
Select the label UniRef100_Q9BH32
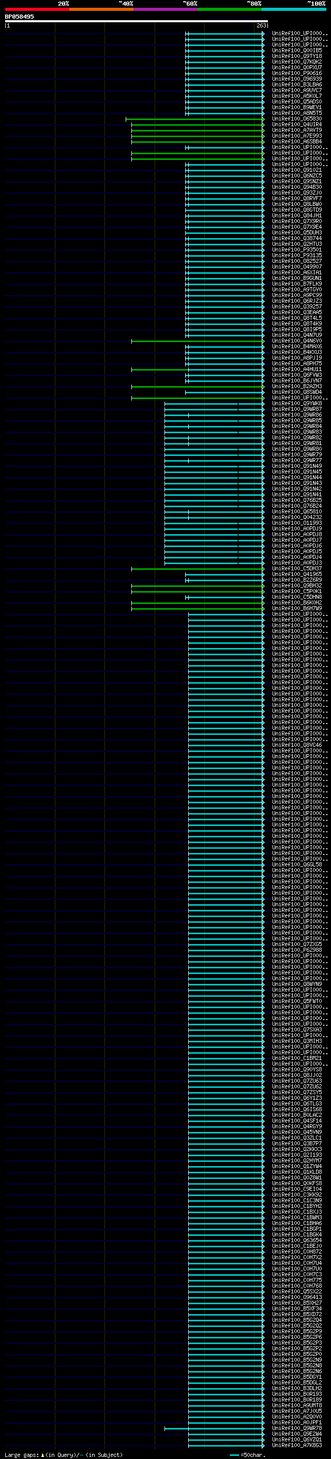296,586
